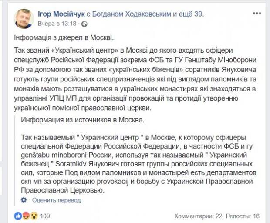Viewport: 270px width, 223px height.
Task: Click the line Інформація з джерел в Москві
Action: click(x=64, y=38)
